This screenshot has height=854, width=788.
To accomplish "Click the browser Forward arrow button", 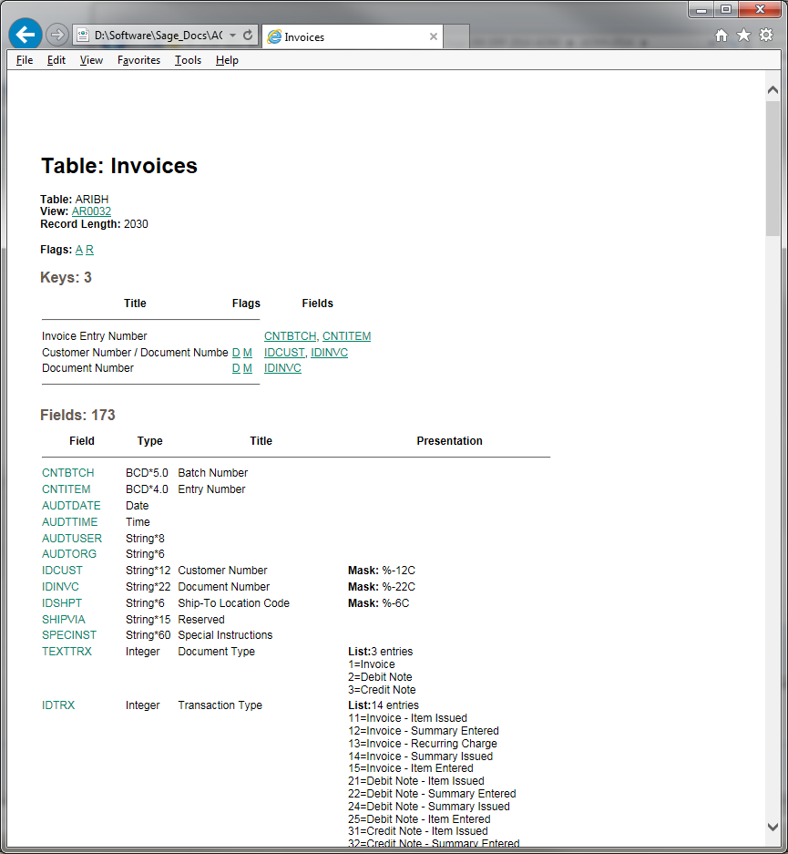I will 56,36.
